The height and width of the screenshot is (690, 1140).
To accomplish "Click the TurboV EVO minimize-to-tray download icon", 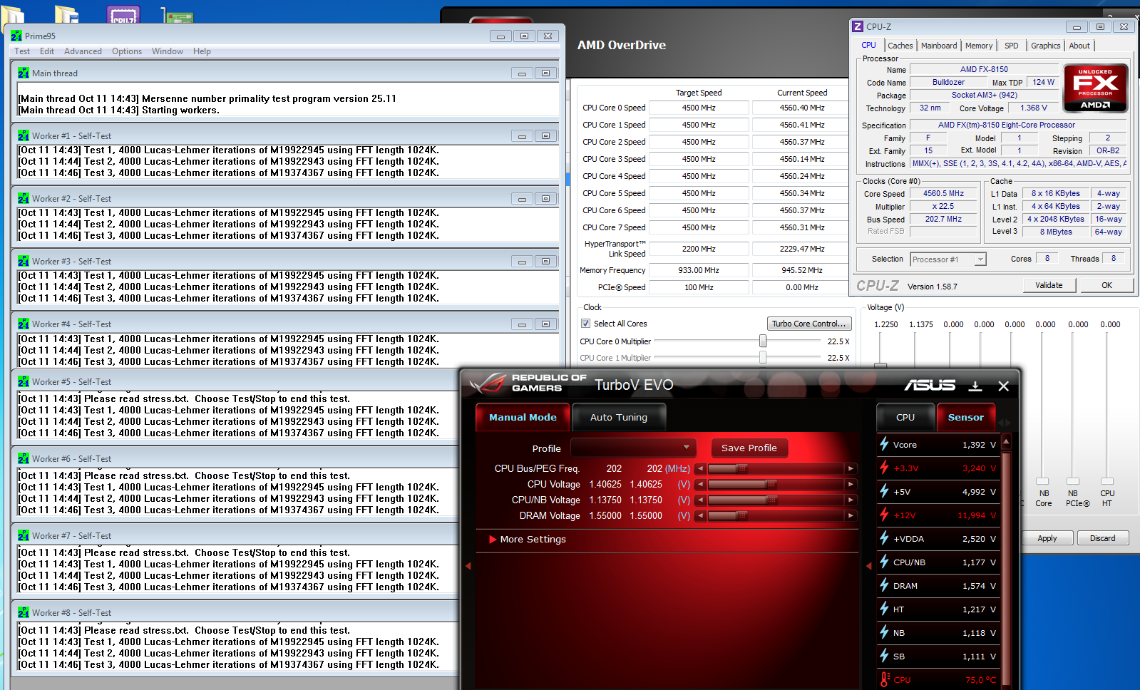I will click(975, 386).
